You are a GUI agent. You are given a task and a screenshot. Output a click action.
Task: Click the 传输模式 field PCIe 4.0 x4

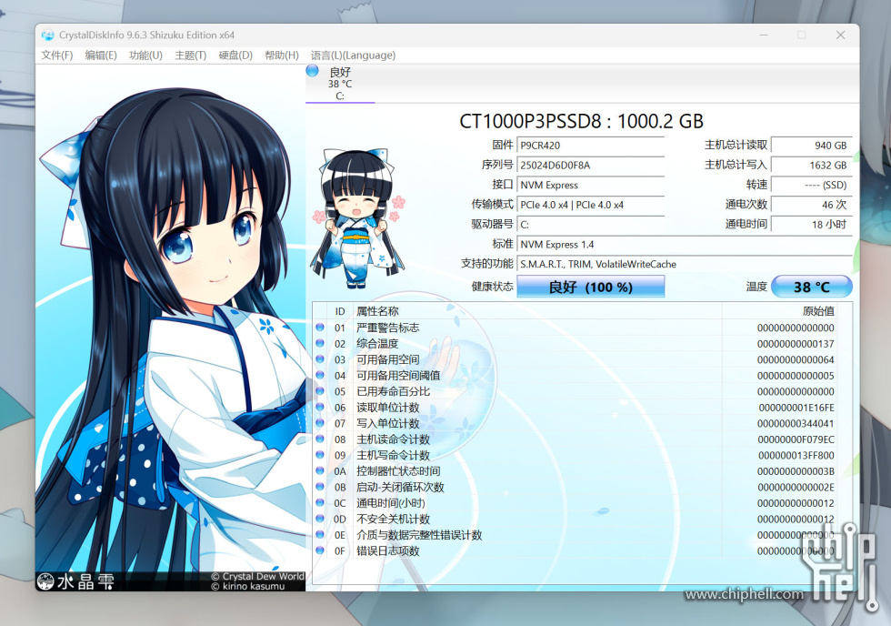point(590,205)
